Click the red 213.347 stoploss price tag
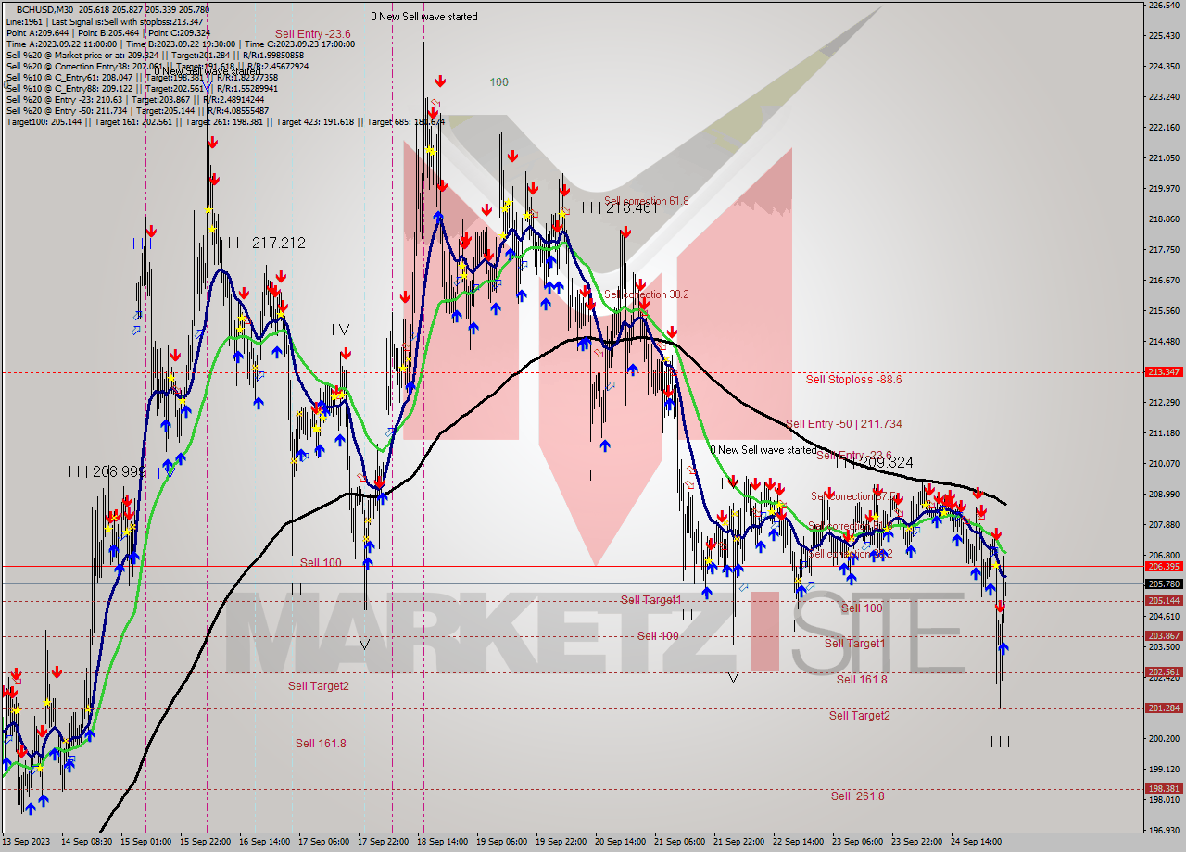 [1164, 371]
